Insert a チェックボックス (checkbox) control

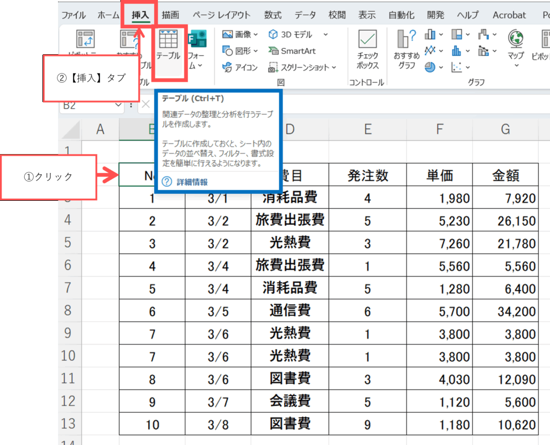(368, 49)
